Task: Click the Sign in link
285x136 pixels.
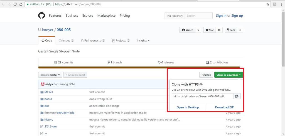Action: pos(221,16)
